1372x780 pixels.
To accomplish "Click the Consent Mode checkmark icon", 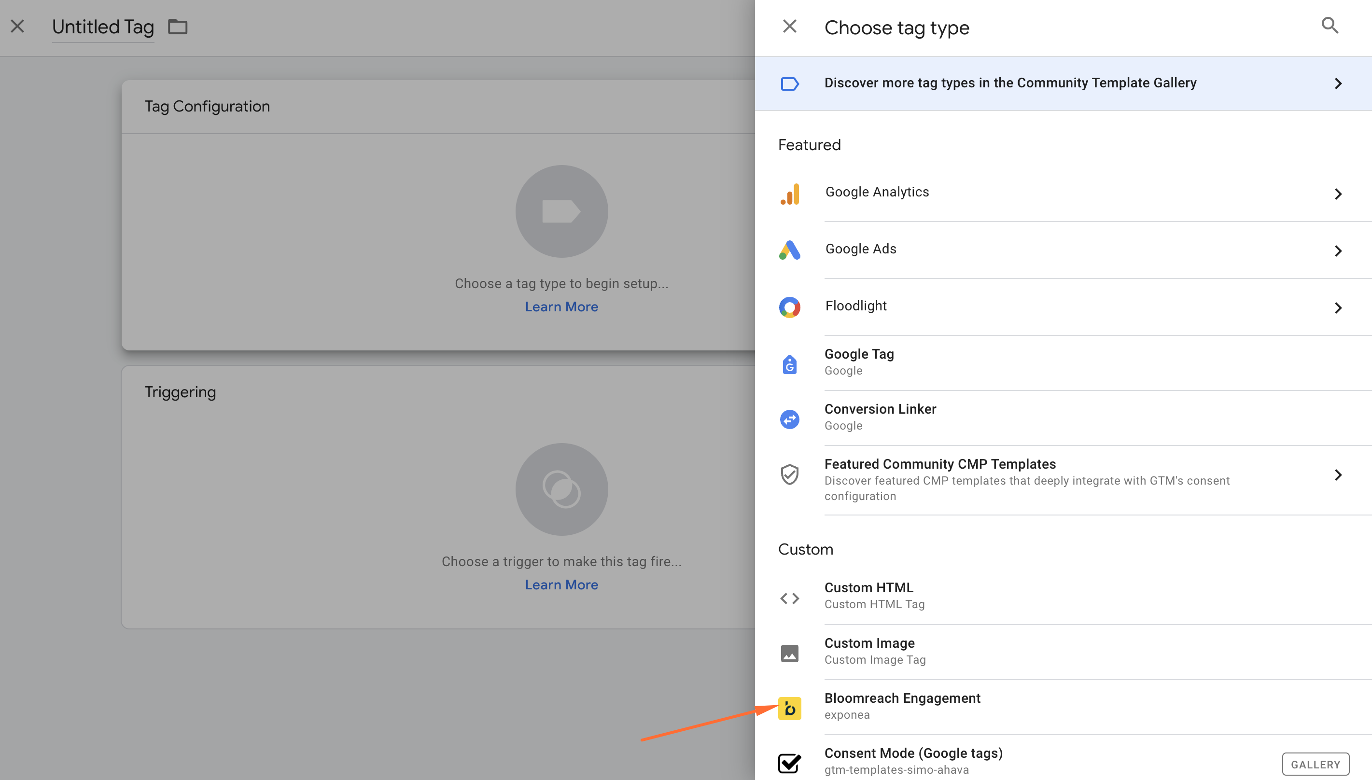I will [790, 763].
